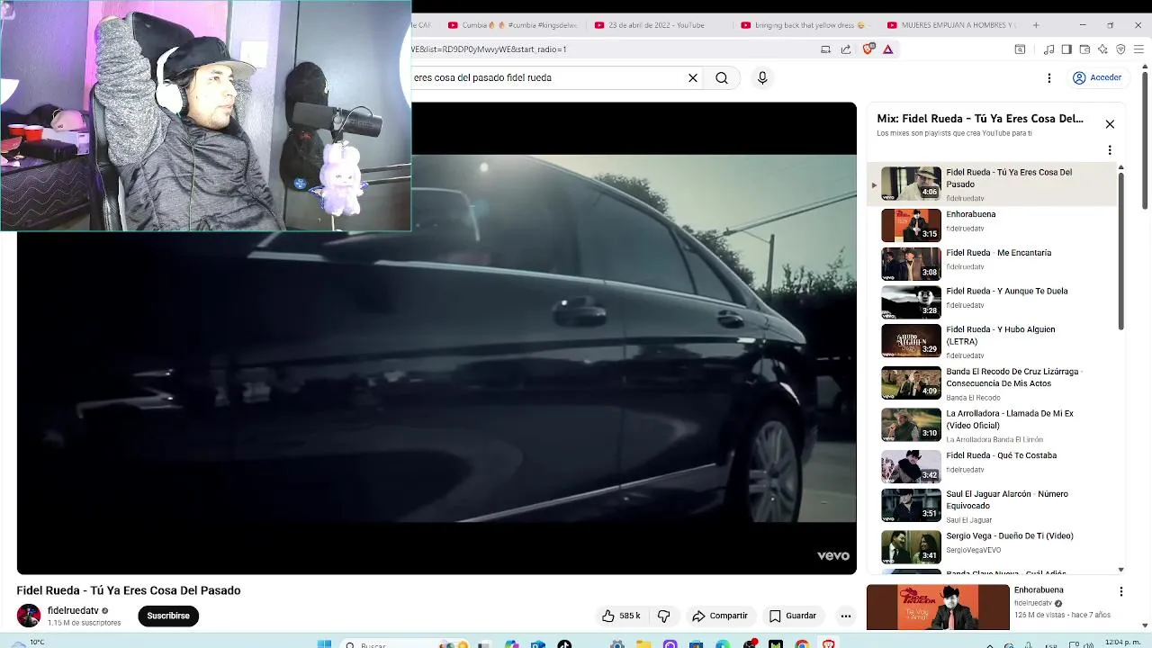Open more actions ellipsis under the video
This screenshot has width=1152, height=648.
845,616
